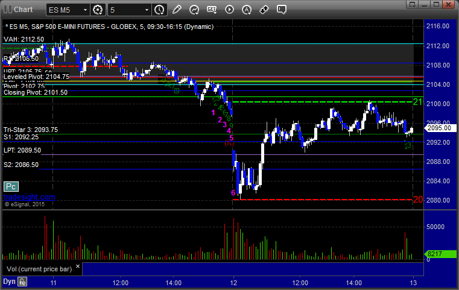Maximize the Chart window
Screen dimensions: 459x290
tap(436, 4)
